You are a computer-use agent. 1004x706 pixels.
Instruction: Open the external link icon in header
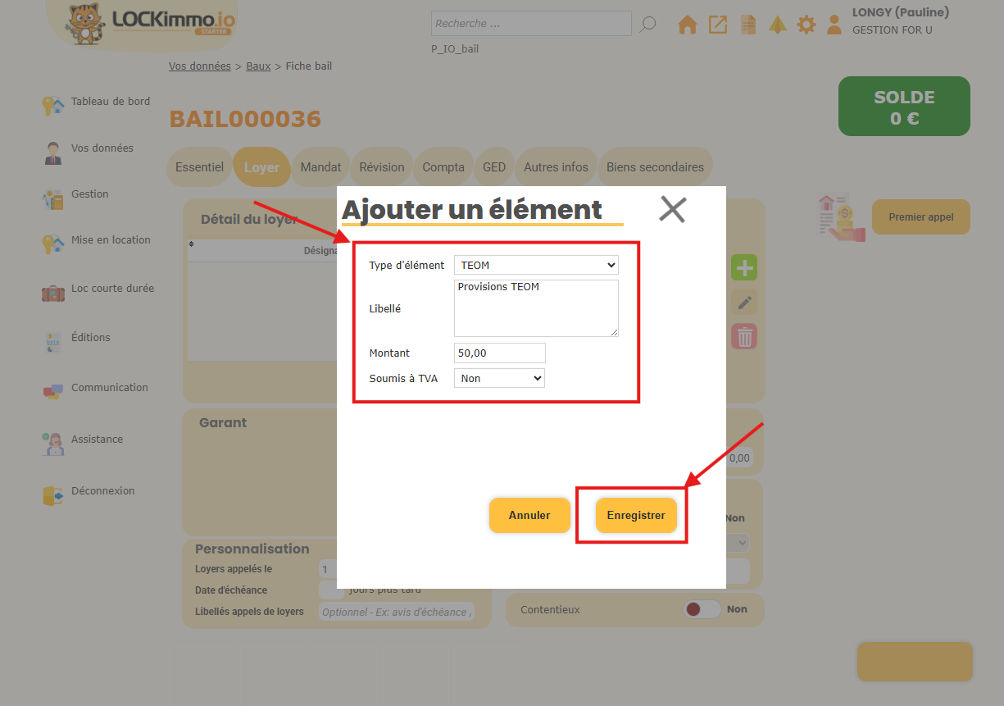click(x=717, y=25)
